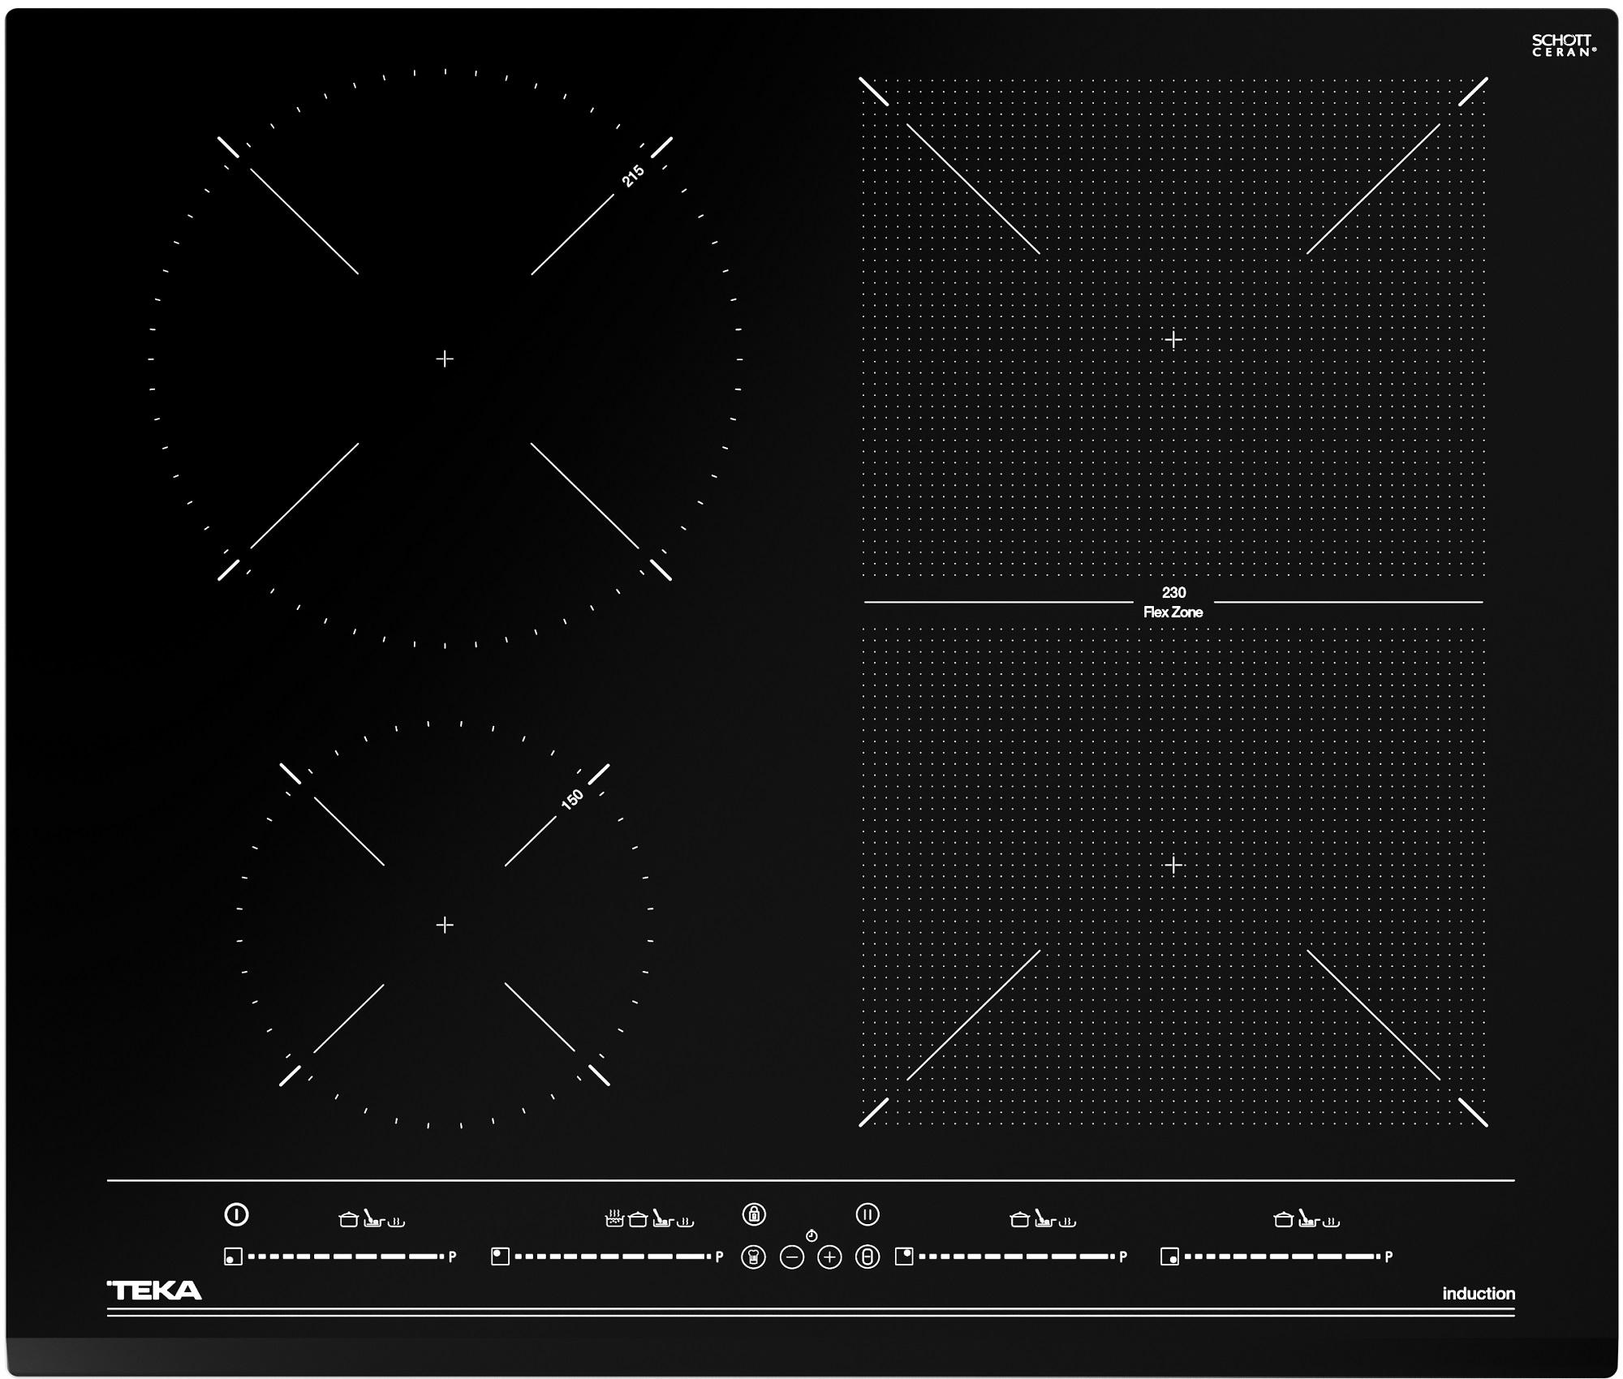Screen dimensions: 1623x1379
Task: Touch the leftmost power slider bar
Action: tap(345, 1257)
